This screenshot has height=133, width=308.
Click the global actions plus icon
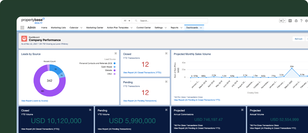click(290, 21)
